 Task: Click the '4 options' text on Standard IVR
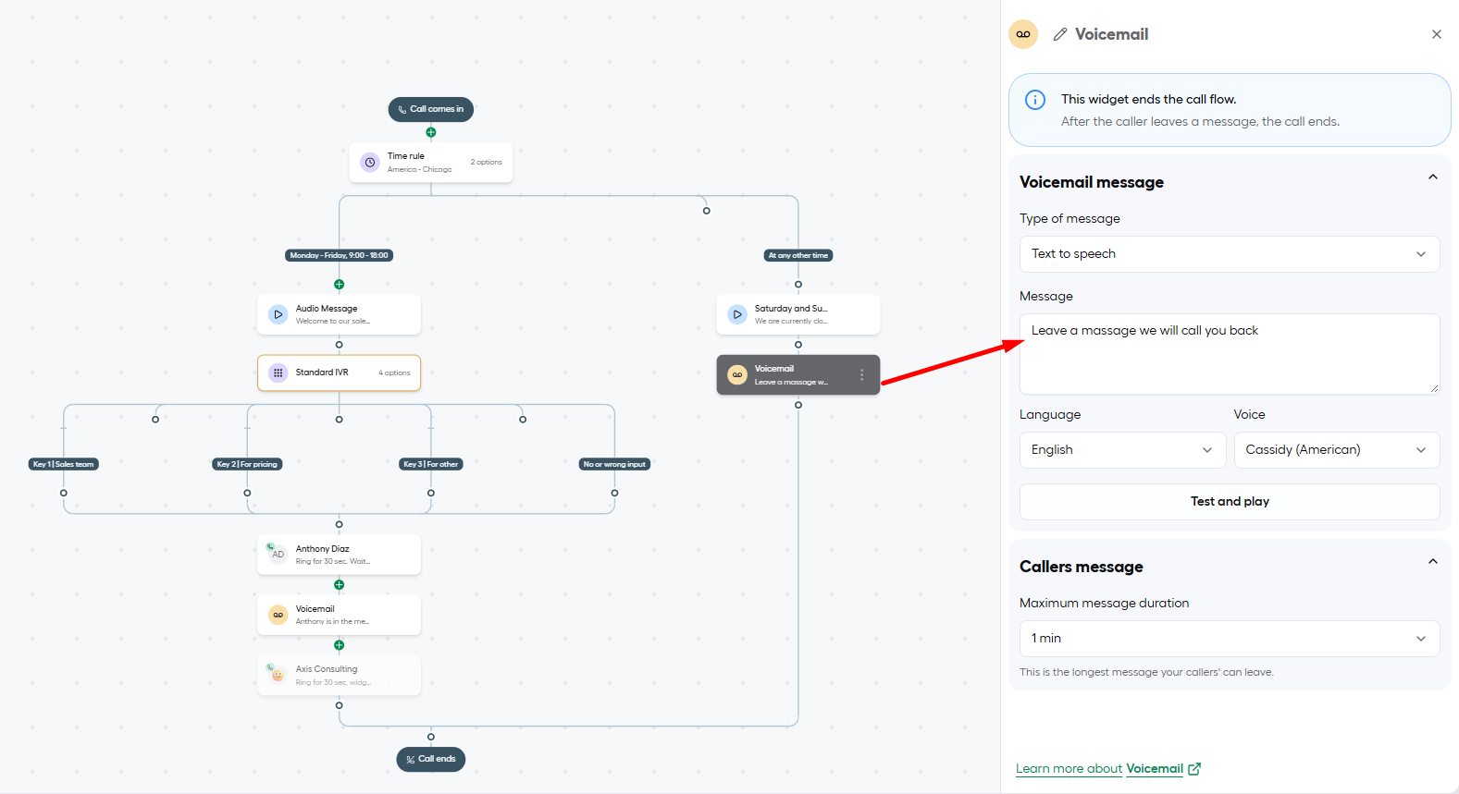pyautogui.click(x=394, y=373)
